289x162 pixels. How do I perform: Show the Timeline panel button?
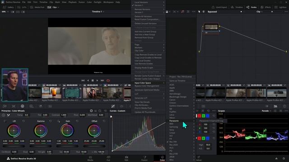237,7
